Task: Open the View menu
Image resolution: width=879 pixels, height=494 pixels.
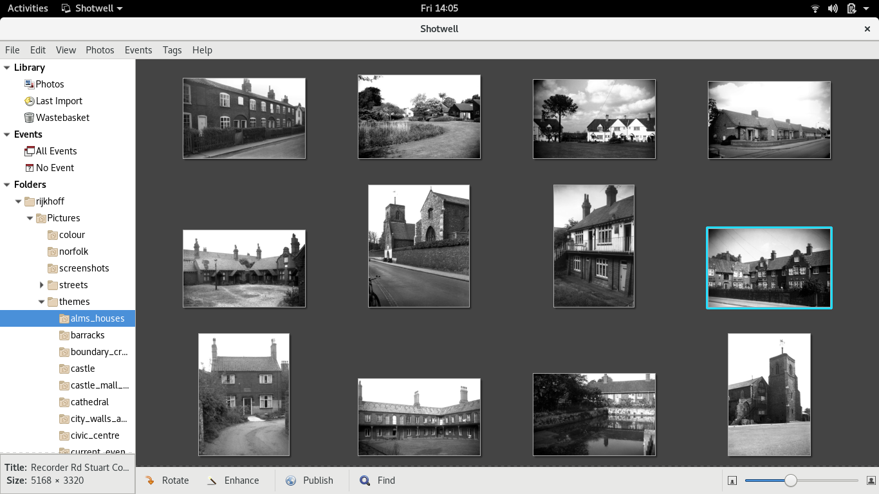Action: pyautogui.click(x=66, y=50)
